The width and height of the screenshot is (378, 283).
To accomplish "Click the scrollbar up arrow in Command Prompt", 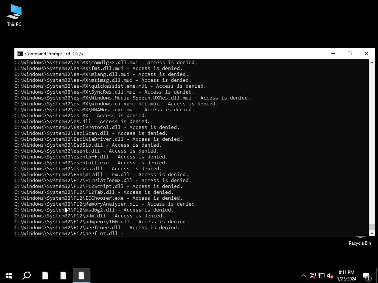I will pyautogui.click(x=372, y=63).
